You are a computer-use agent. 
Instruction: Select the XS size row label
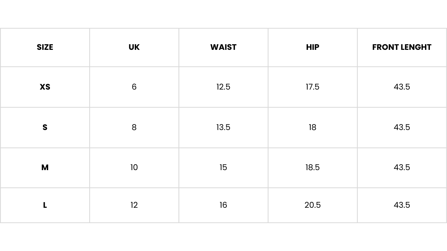tap(45, 87)
